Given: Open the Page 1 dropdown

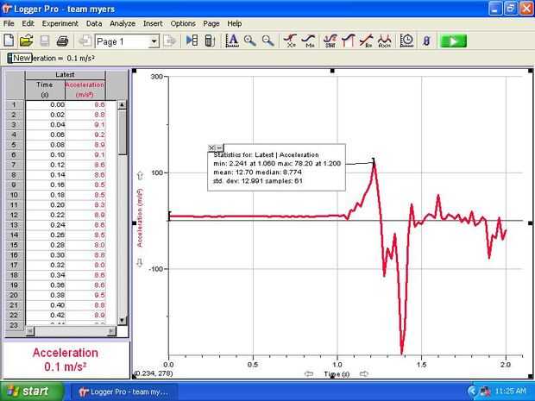Looking at the screenshot, I should point(154,41).
